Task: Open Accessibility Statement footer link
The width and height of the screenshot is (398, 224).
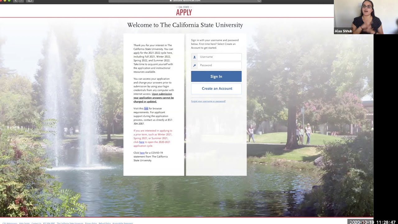Action: pos(123,223)
